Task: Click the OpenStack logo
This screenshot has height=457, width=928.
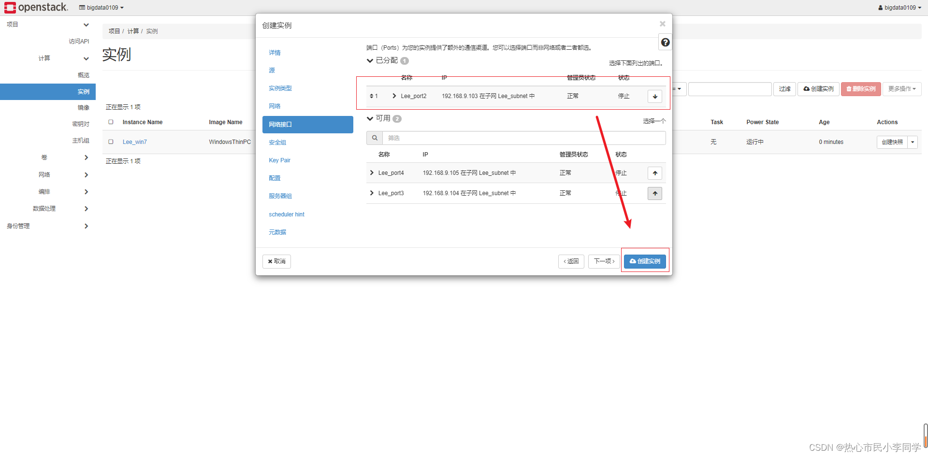Action: pos(36,7)
